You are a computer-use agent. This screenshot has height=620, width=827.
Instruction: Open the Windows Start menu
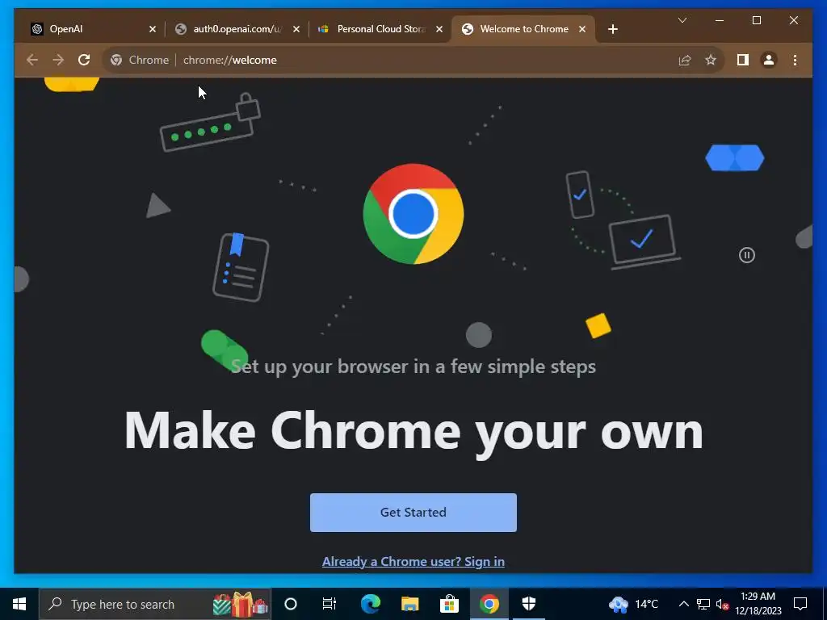[19, 604]
